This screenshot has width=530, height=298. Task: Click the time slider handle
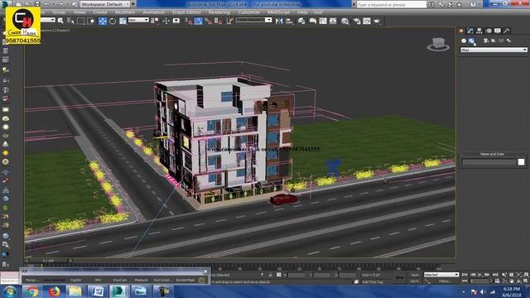[49, 261]
